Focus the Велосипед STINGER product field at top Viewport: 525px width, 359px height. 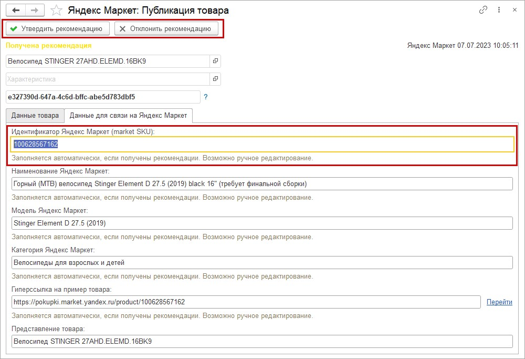point(108,61)
